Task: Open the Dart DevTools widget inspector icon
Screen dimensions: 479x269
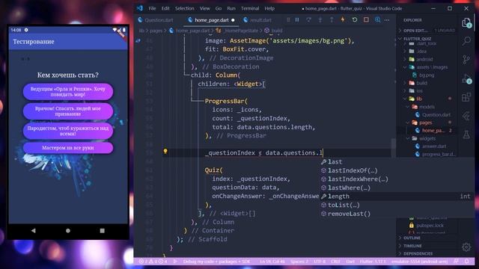Action: click(377, 20)
